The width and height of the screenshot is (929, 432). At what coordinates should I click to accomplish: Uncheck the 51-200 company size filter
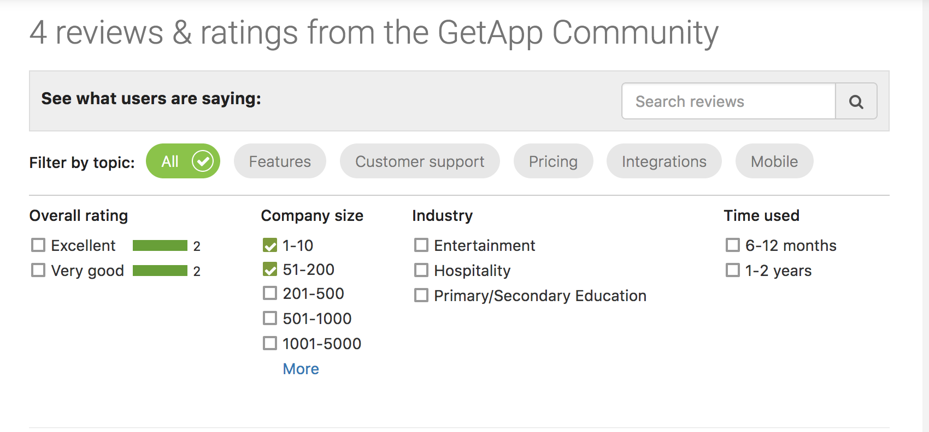click(x=270, y=269)
